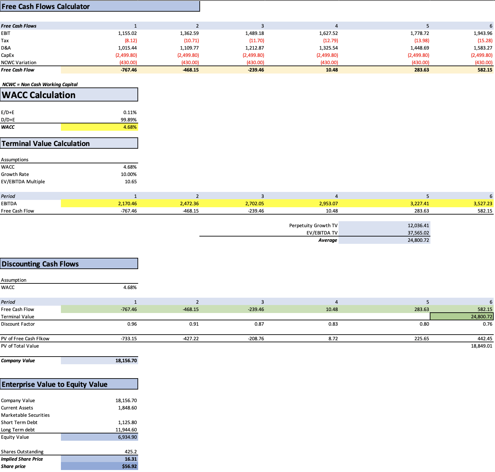Click the Implied Share Price cell 16.31
495x472 pixels.
100,459
